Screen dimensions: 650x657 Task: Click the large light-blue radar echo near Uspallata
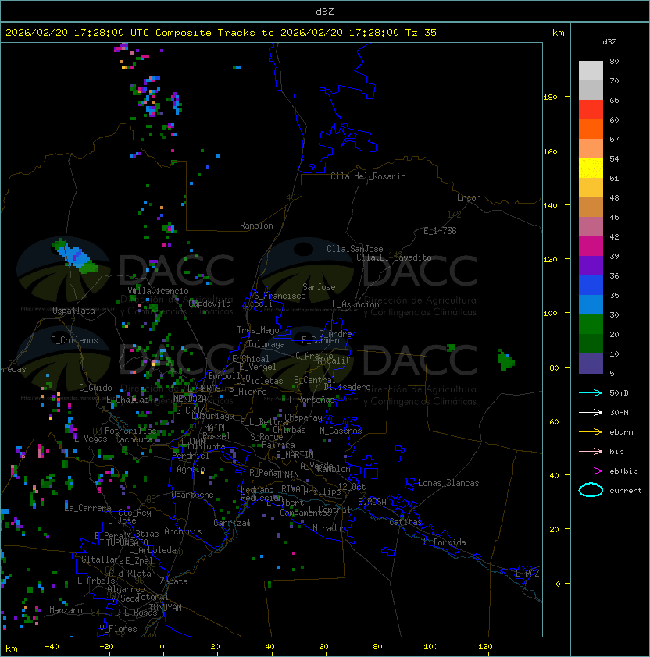pyautogui.click(x=76, y=256)
